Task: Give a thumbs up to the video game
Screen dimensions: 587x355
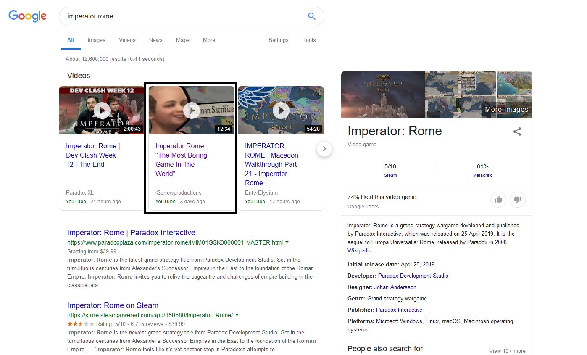Action: [x=498, y=200]
